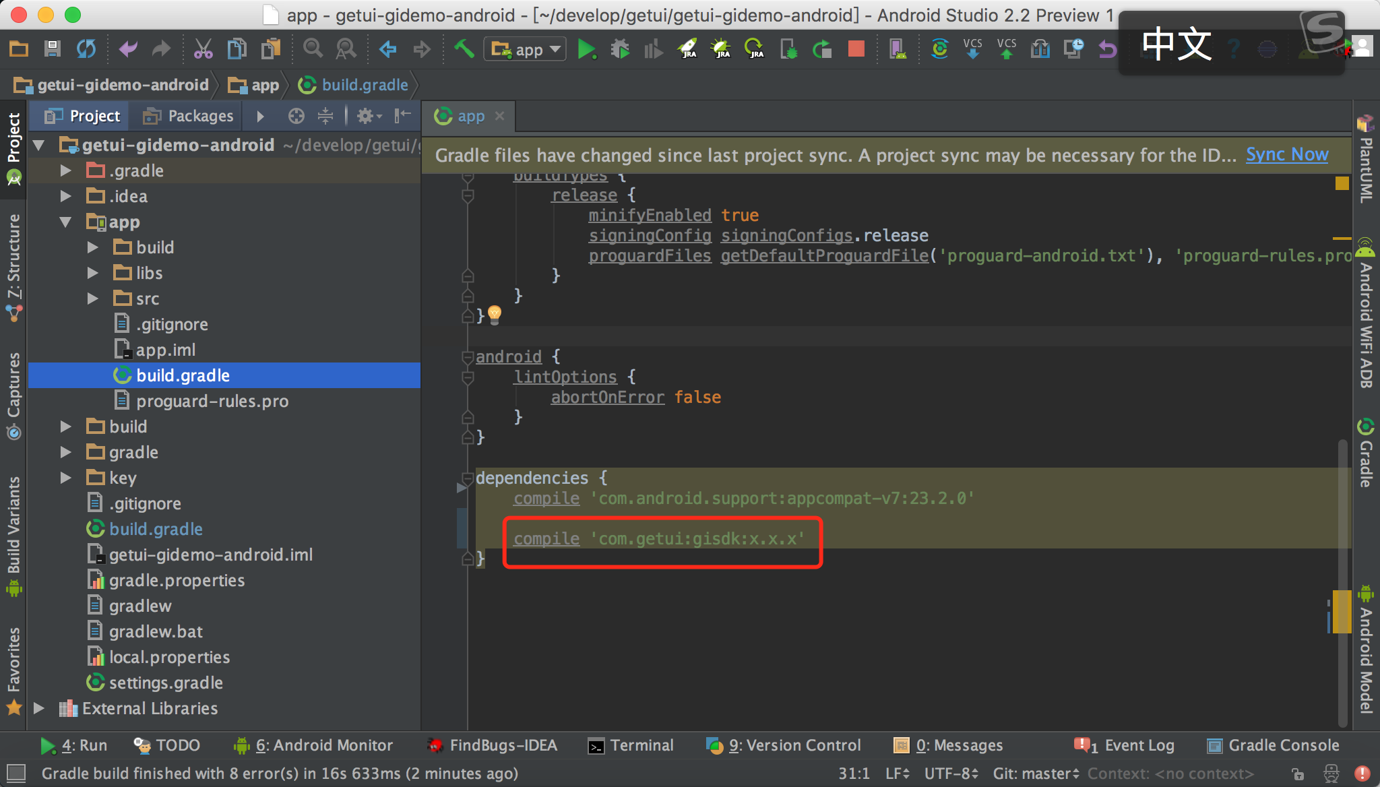The width and height of the screenshot is (1380, 787).
Task: Click the red Stop button
Action: [x=856, y=49]
